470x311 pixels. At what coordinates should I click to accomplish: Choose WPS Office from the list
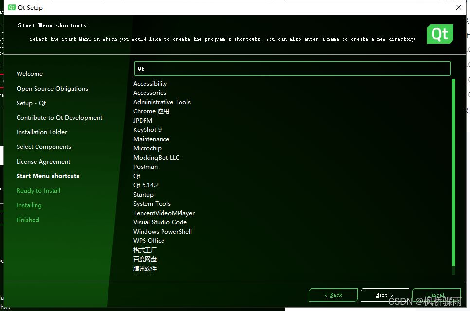pos(148,240)
